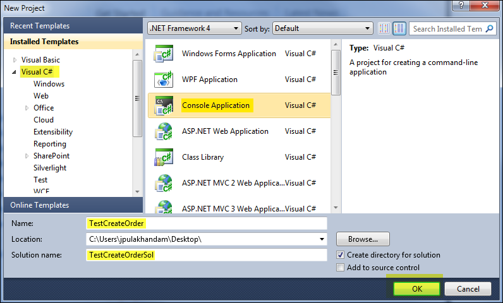The width and height of the screenshot is (503, 303).
Task: Click the 'Class Library' template name
Action: point(203,157)
